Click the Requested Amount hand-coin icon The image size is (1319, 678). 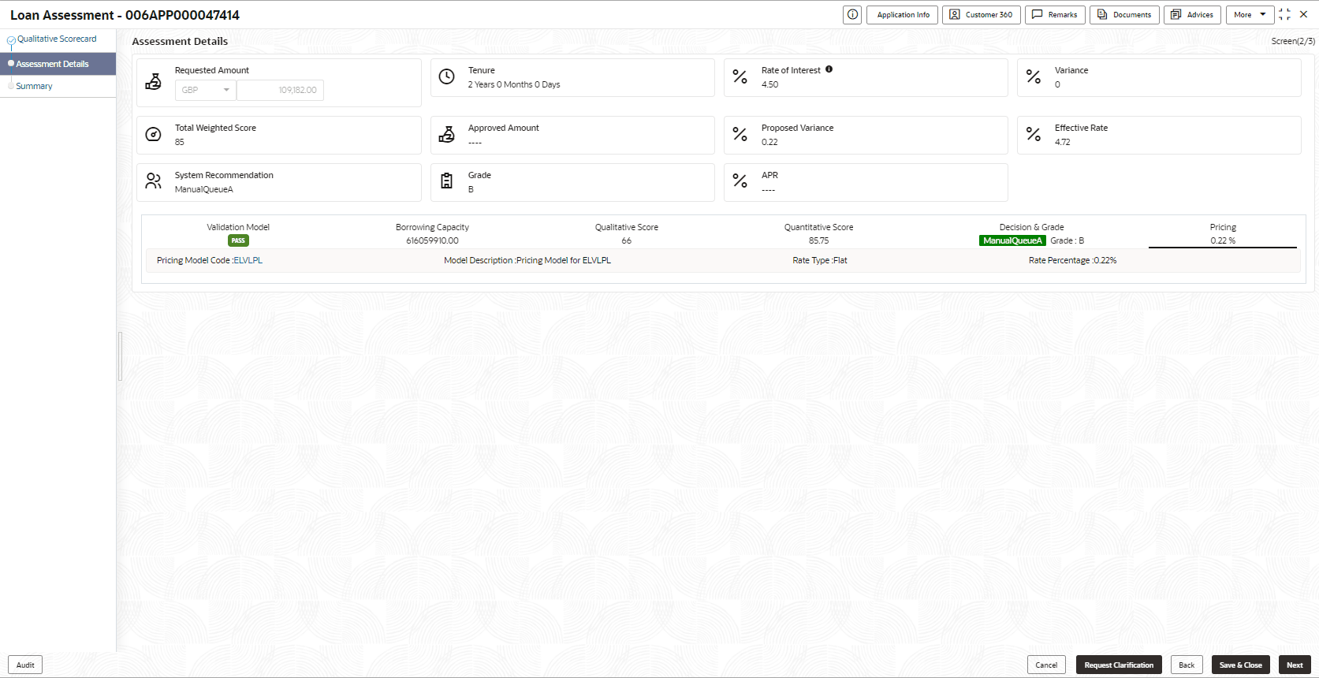[154, 81]
